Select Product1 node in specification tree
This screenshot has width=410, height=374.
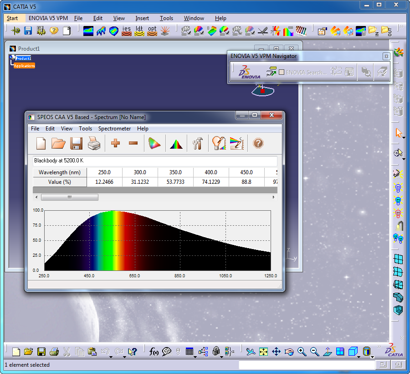pos(23,58)
